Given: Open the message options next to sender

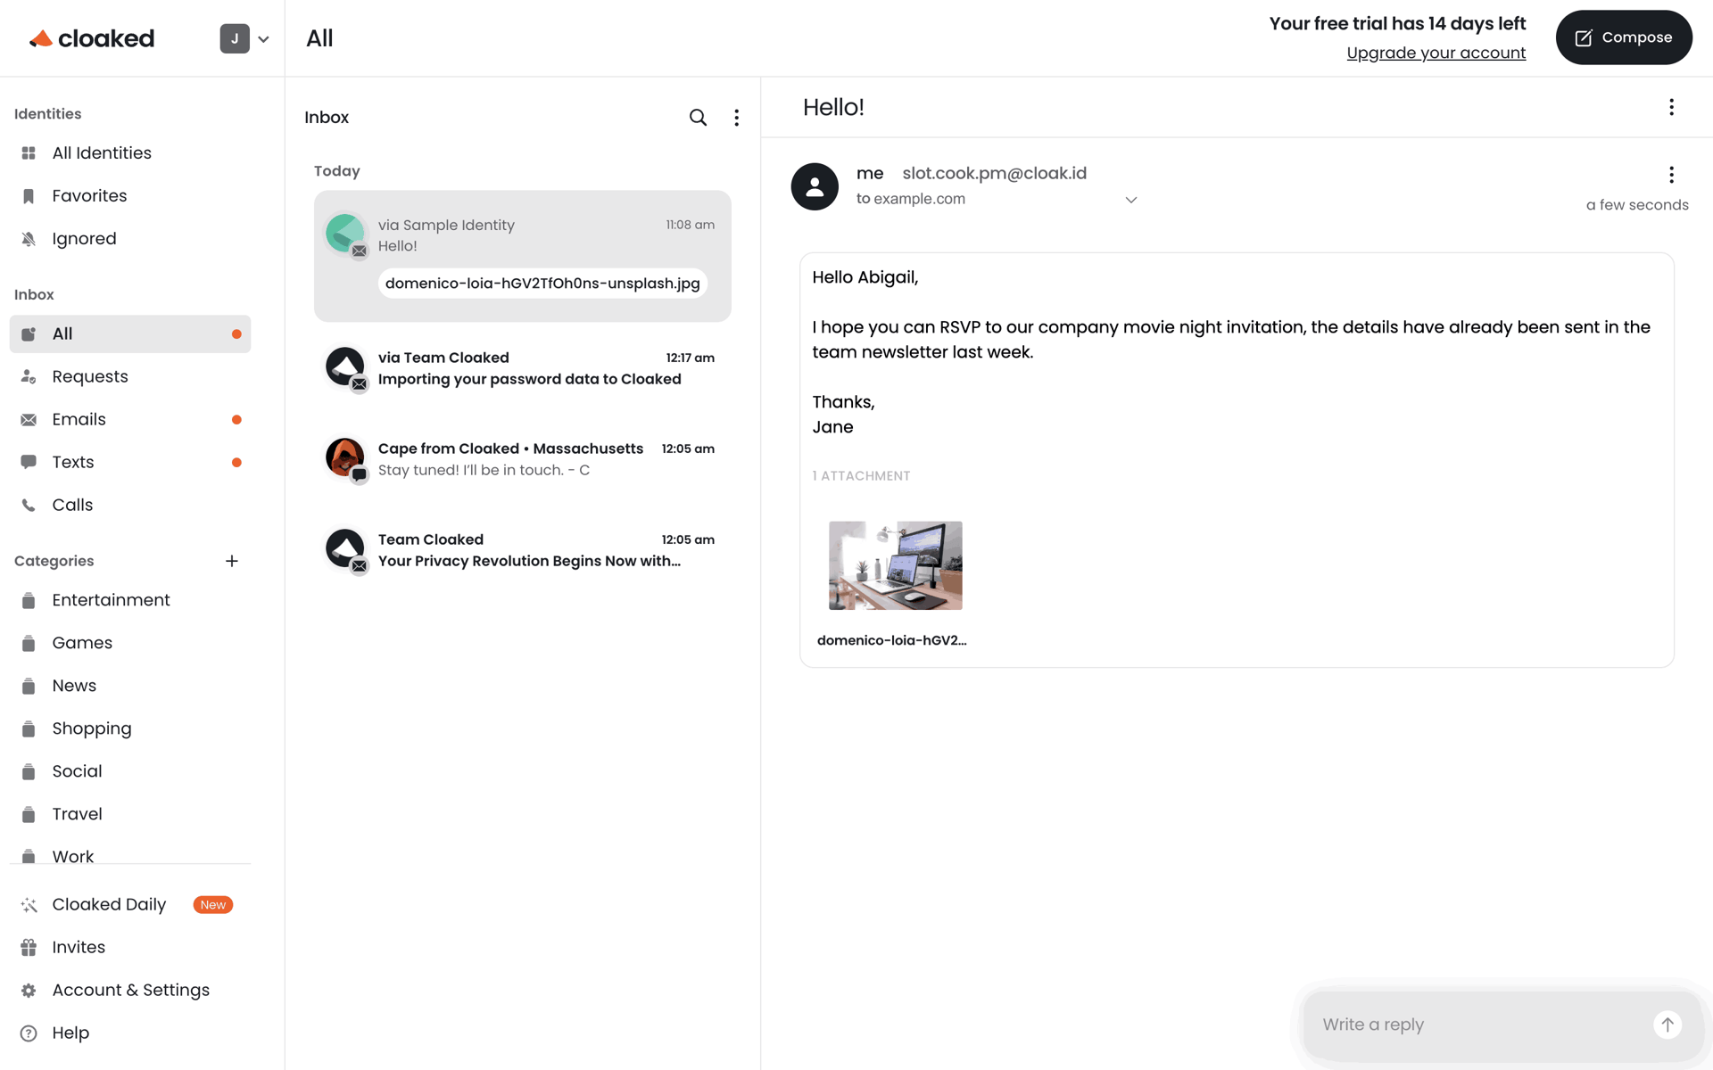Looking at the screenshot, I should [x=1671, y=175].
